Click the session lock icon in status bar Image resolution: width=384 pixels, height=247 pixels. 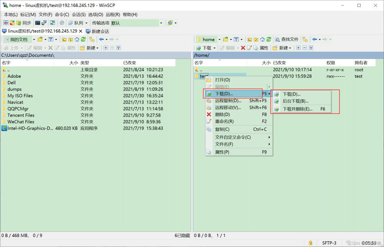(x=310, y=243)
